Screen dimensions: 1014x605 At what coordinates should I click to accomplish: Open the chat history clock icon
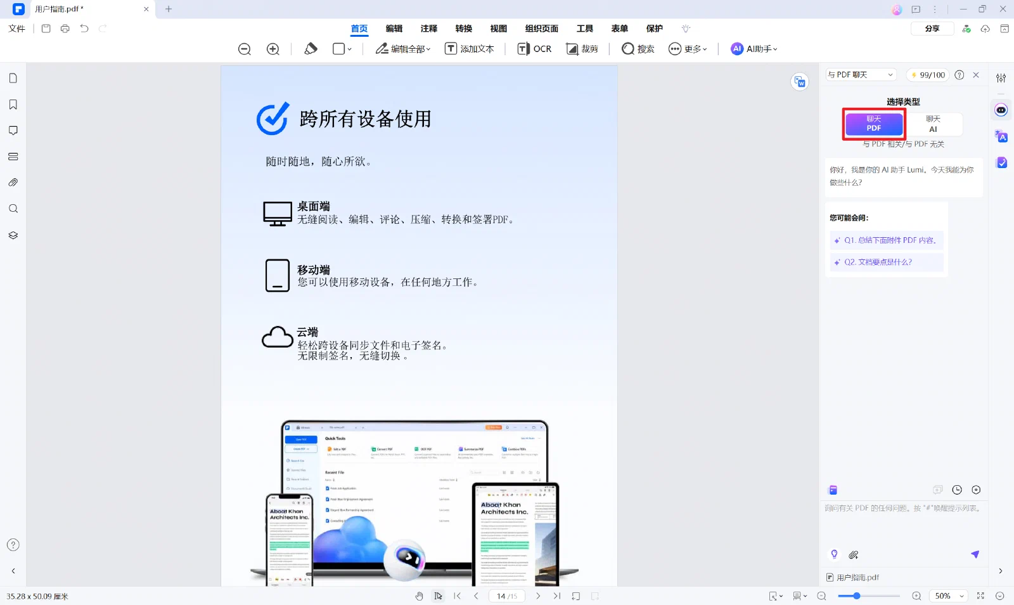pos(957,490)
